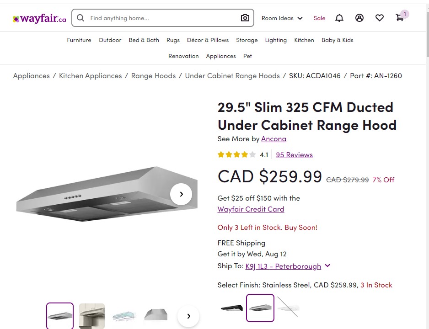Select the black finish swatch
The width and height of the screenshot is (429, 329).
coord(231,308)
